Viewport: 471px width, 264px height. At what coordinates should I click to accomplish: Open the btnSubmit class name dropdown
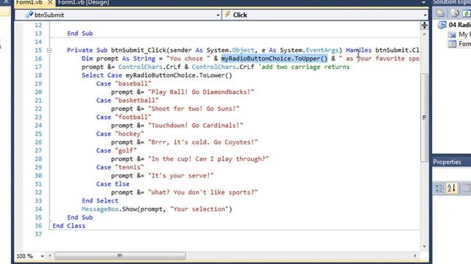[218, 15]
